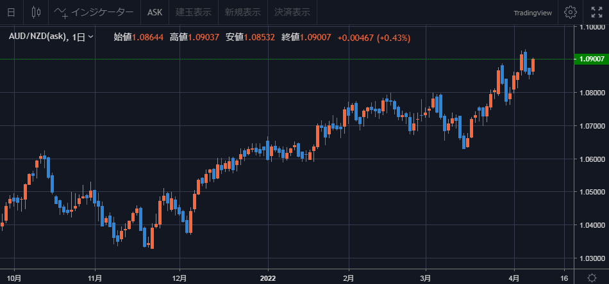Image resolution: width=609 pixels, height=284 pixels.
Task: Click the 始値 1.08644 open value
Action: pyautogui.click(x=138, y=38)
